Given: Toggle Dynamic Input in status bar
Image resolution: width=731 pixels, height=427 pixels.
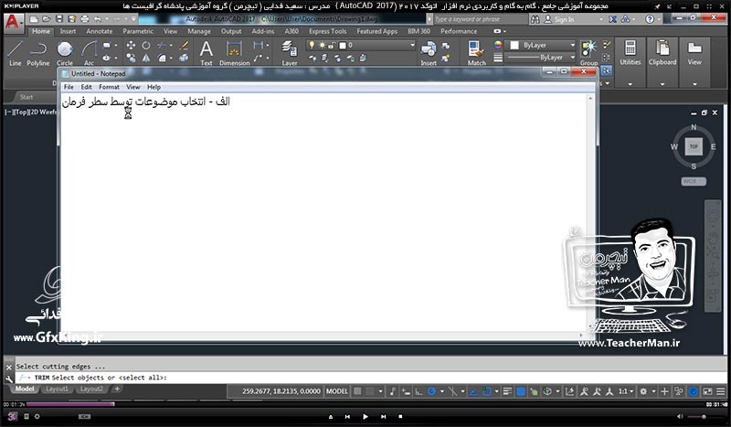Looking at the screenshot, I should (x=406, y=391).
